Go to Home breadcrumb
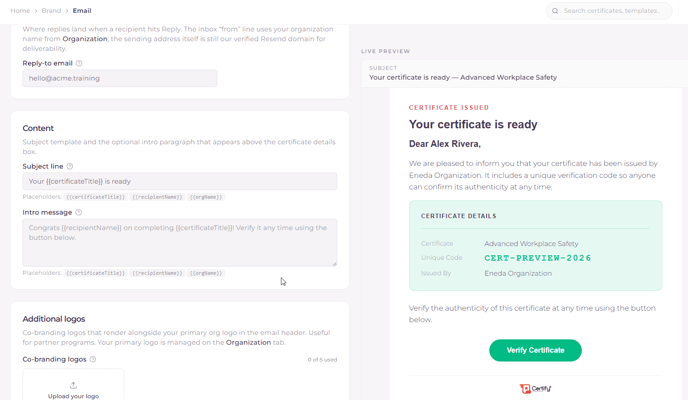This screenshot has height=400, width=688. click(20, 11)
